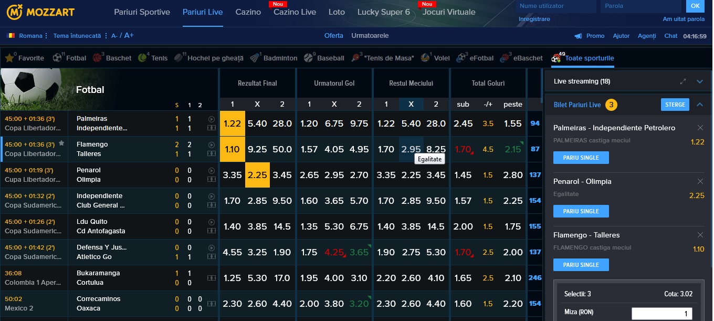Select Defensa Y Justicia 4.55 final result odd
714x321 pixels.
pos(232,252)
